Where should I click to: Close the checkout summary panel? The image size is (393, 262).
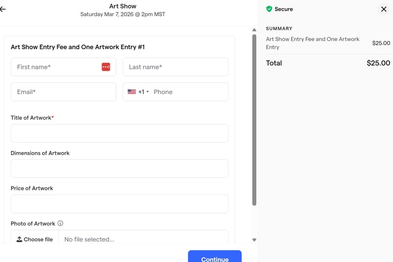383,9
